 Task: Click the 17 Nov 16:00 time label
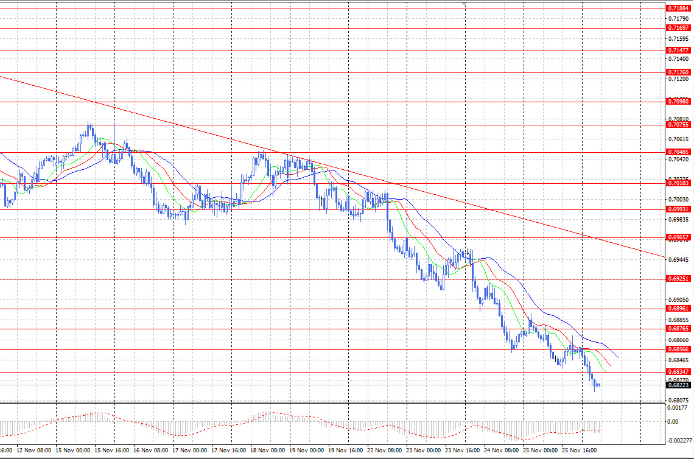click(x=228, y=450)
